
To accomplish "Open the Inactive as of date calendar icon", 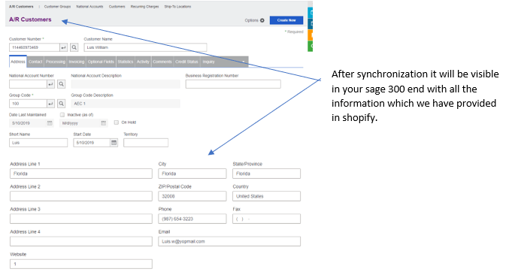I will point(103,123).
